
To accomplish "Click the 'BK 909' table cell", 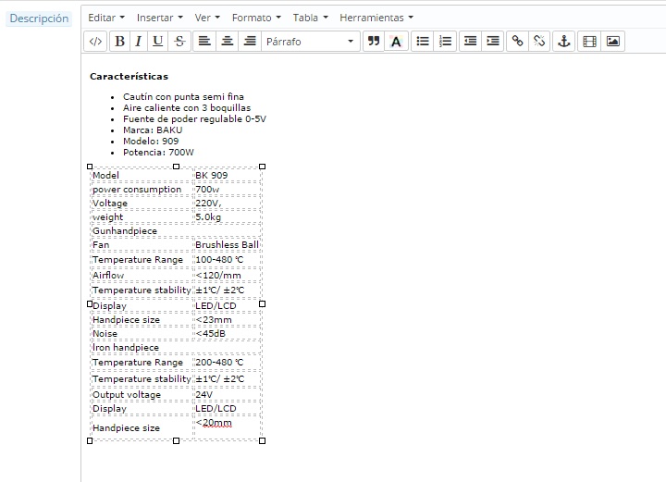I will [228, 176].
